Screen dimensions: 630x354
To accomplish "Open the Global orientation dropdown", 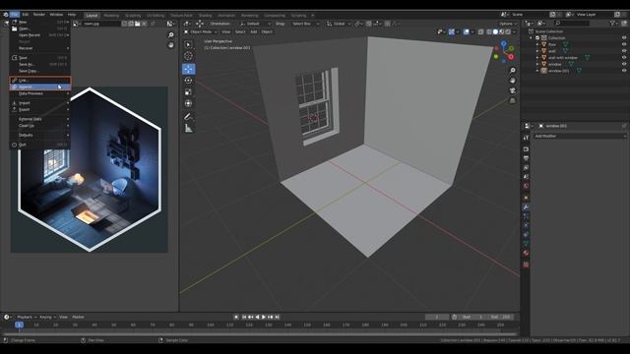I will tap(339, 24).
